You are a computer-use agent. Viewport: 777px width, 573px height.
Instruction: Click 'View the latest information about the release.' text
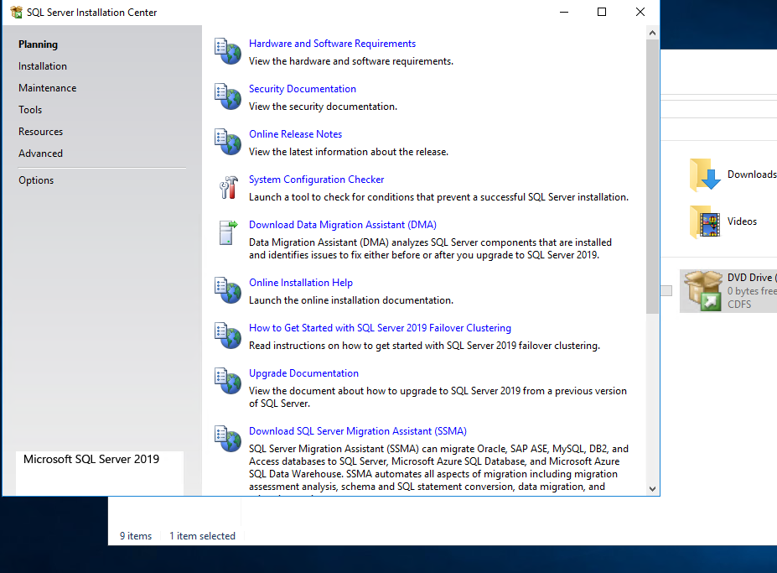tap(349, 152)
